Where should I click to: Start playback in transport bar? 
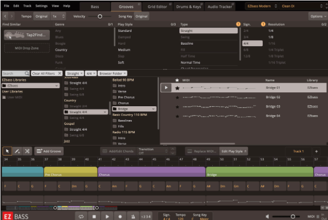(107, 216)
